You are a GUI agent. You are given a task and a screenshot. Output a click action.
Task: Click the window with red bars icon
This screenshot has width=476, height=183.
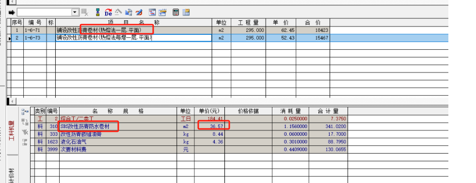click(x=152, y=13)
